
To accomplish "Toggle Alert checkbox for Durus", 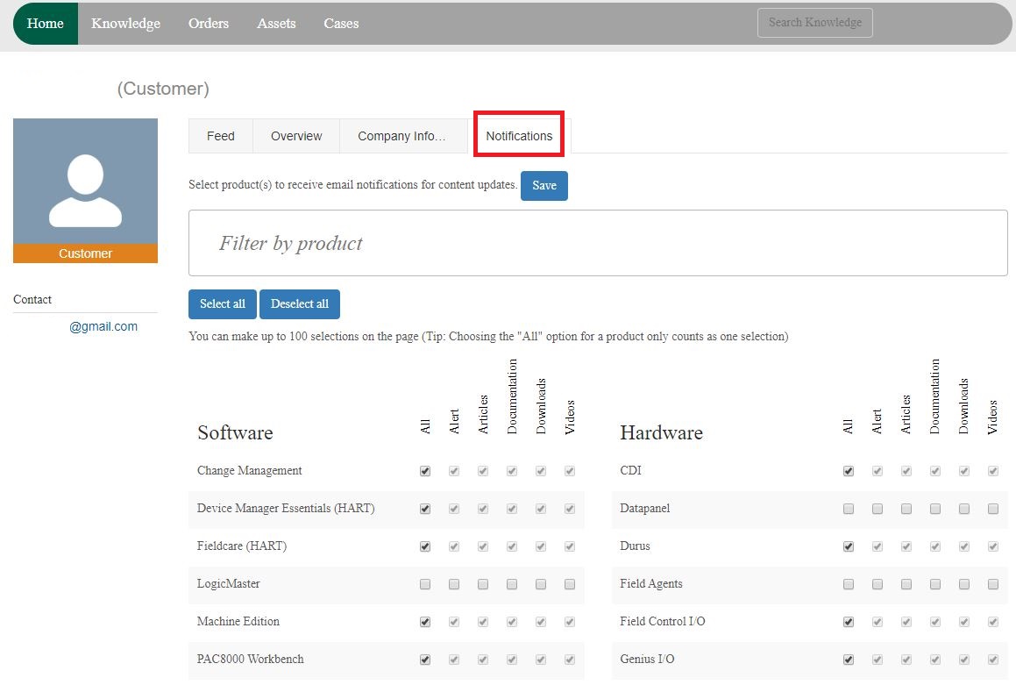I will tap(877, 546).
